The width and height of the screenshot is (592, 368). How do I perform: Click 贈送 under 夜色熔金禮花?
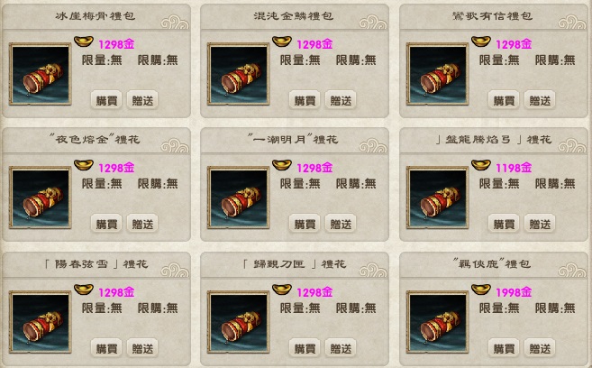click(142, 224)
